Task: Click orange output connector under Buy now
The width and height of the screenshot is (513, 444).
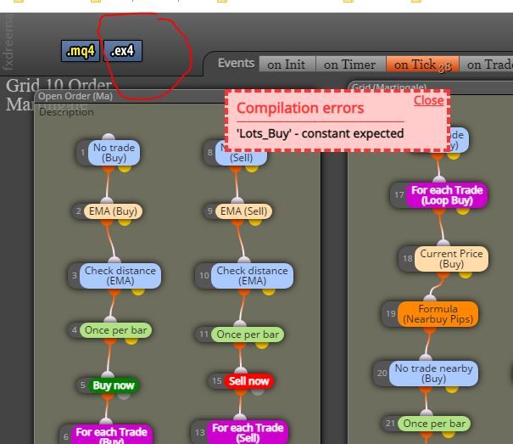Action: (108, 396)
